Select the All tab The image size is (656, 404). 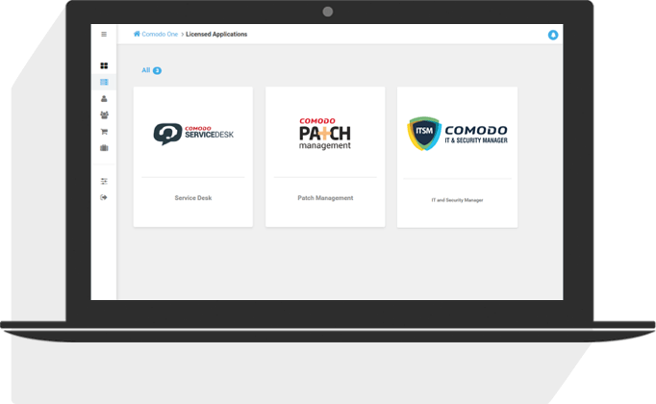[x=145, y=70]
